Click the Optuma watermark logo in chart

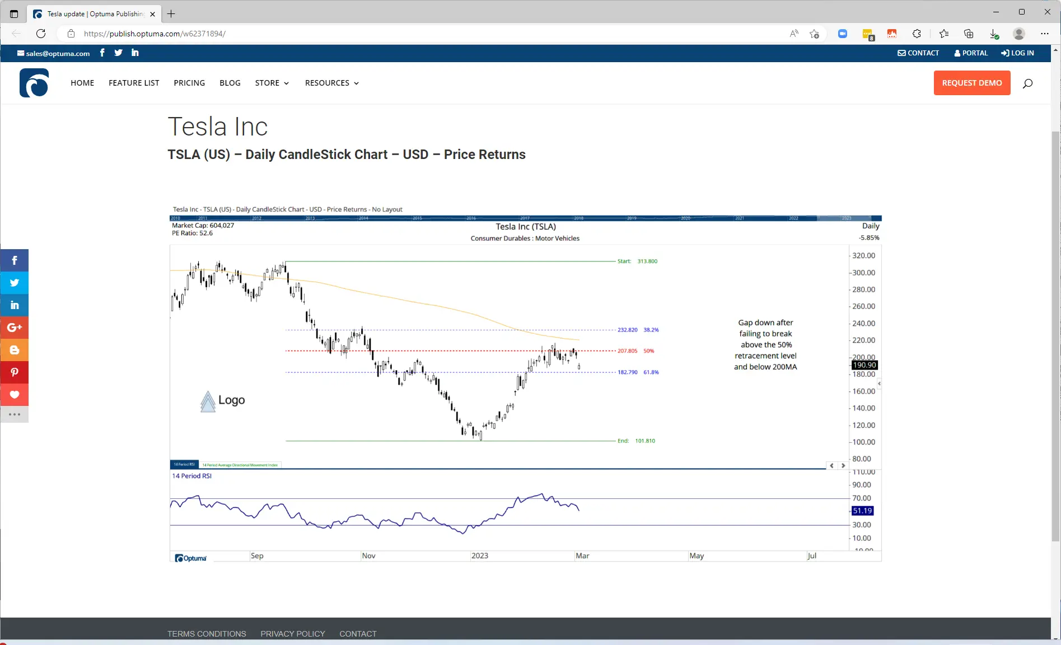(x=191, y=558)
